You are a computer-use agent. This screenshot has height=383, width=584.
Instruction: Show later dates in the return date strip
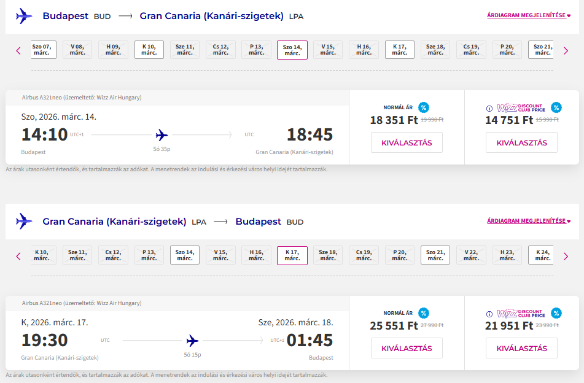pyautogui.click(x=566, y=256)
